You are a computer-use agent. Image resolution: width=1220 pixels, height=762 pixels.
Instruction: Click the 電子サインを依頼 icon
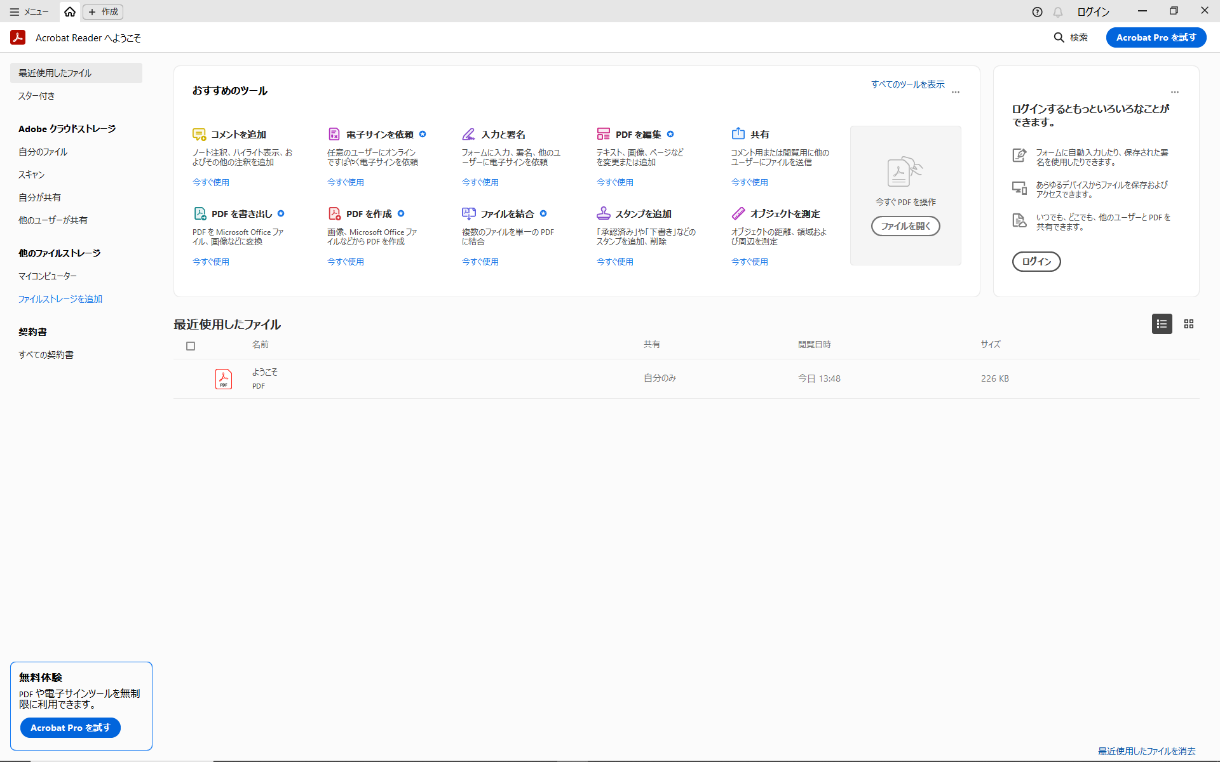(334, 134)
